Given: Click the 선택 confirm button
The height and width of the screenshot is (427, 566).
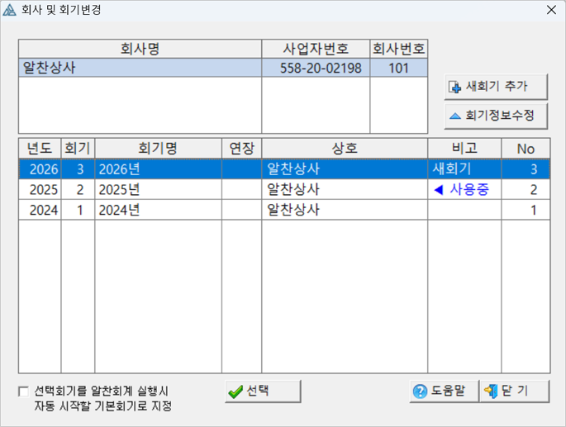Looking at the screenshot, I should point(263,391).
